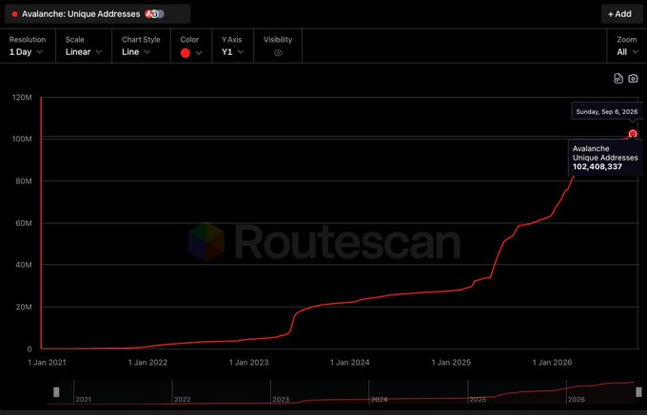Click the 60M y-axis label
This screenshot has width=647, height=415.
tap(24, 223)
